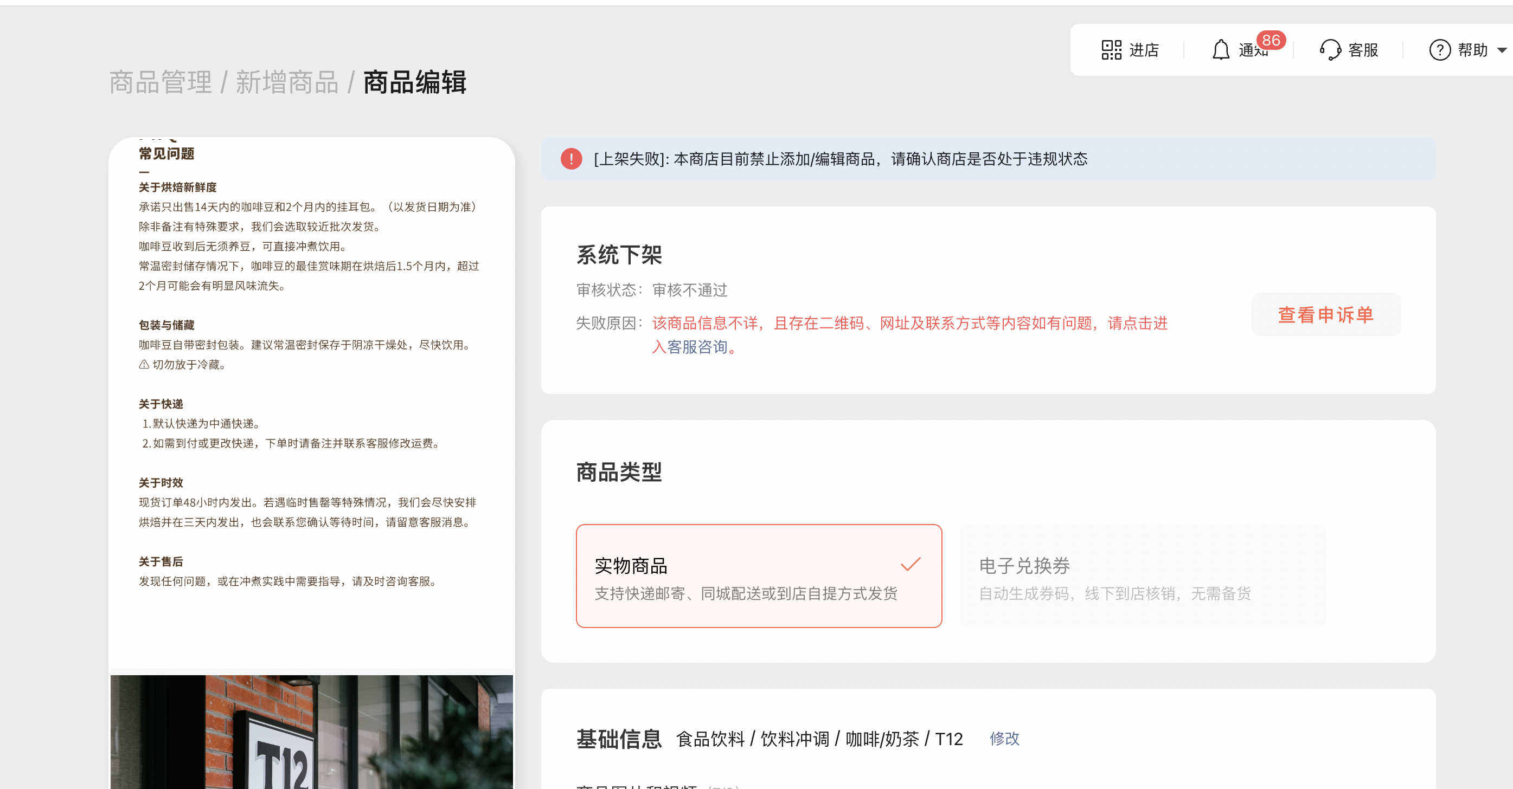Open notifications bell icon

tap(1221, 50)
